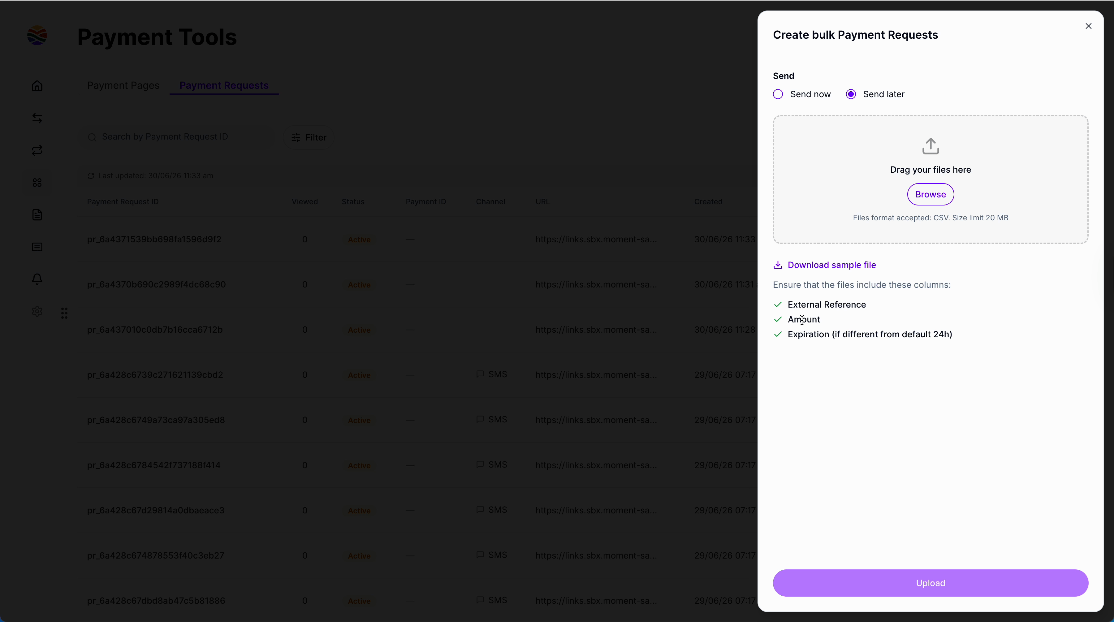Open the settings gear sidebar icon
The height and width of the screenshot is (622, 1114).
coord(37,311)
